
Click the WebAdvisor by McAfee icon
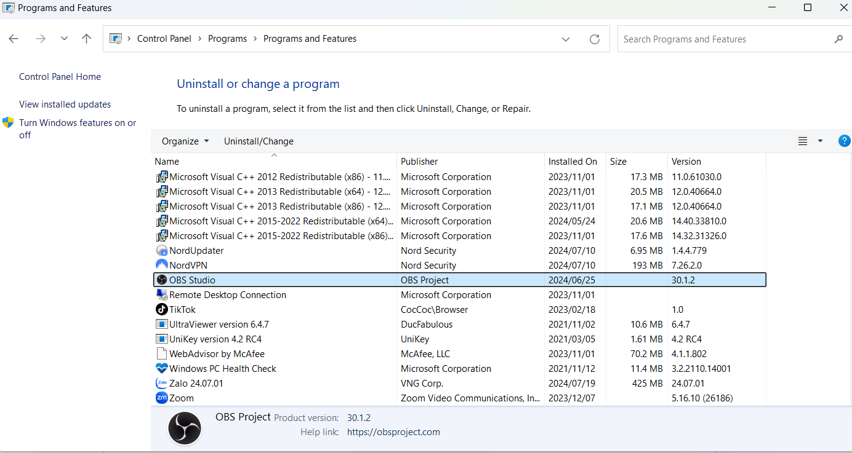(x=162, y=354)
